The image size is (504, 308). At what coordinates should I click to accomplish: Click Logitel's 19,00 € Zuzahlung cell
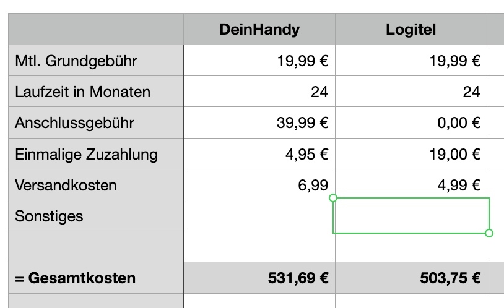pos(411,154)
